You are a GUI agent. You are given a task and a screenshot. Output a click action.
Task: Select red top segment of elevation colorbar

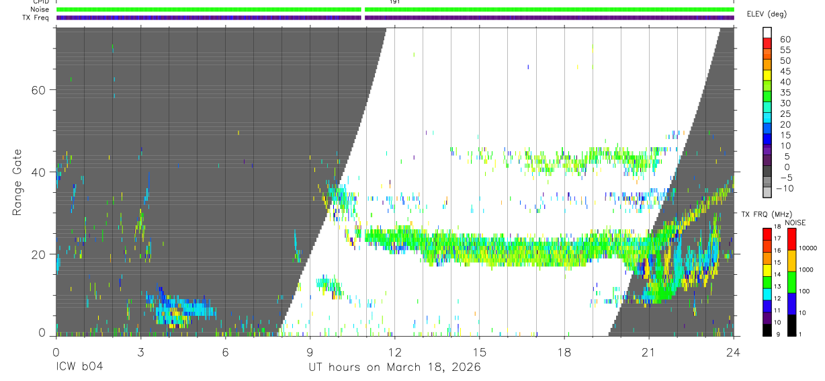pos(767,43)
